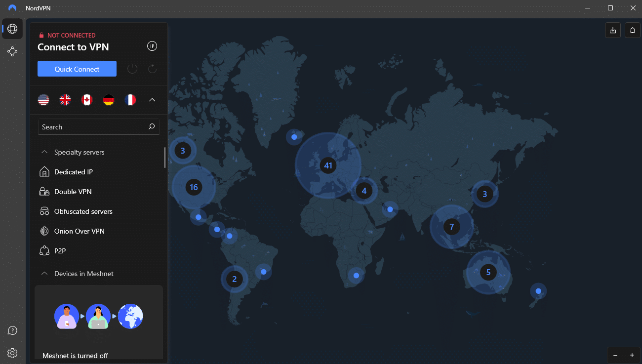Image resolution: width=642 pixels, height=364 pixels.
Task: Click the Obfuscated servers icon
Action: coord(44,211)
